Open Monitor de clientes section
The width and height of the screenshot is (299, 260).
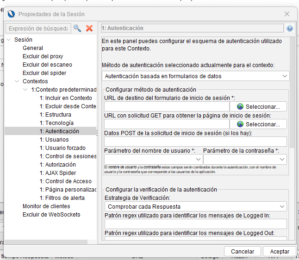click(x=46, y=206)
